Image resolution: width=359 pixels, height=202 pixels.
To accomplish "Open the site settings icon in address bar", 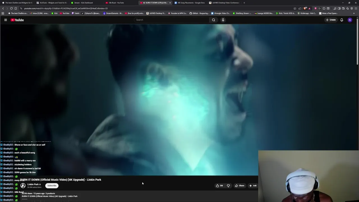I will coord(21,8).
